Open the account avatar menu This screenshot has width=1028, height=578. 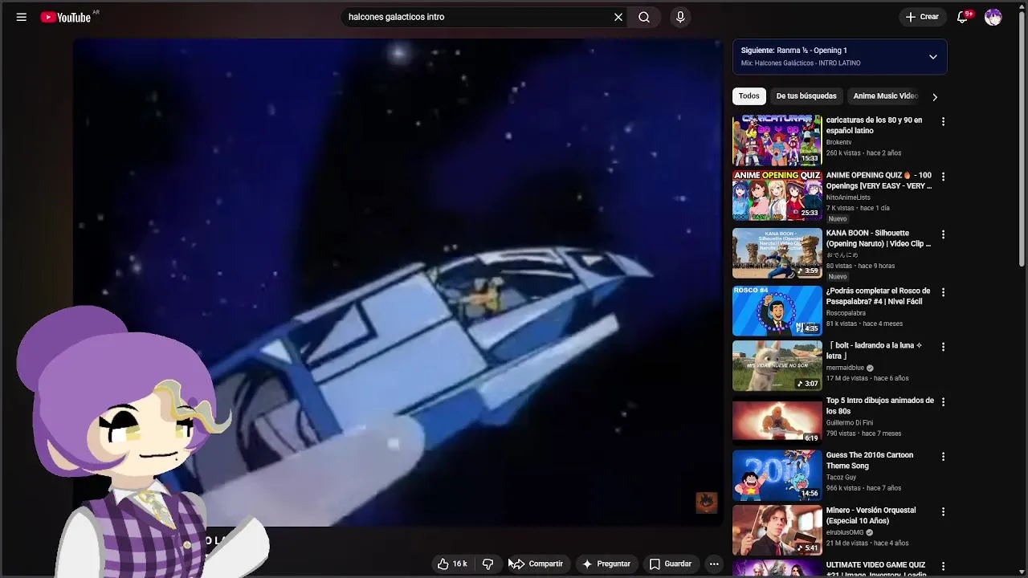(993, 17)
